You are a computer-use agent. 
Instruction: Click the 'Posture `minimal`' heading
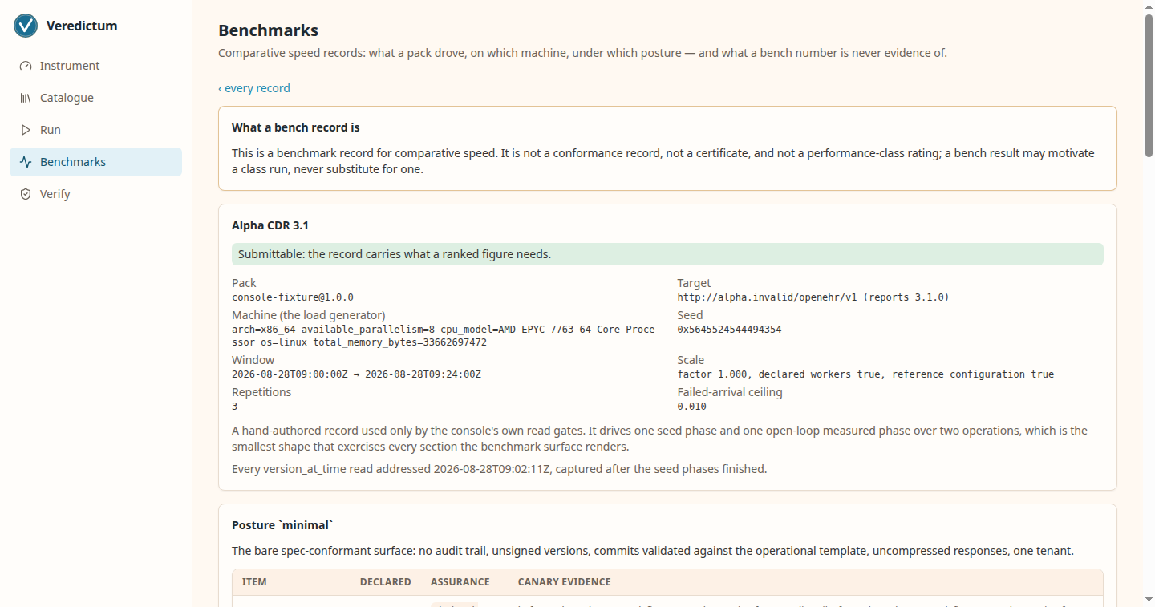coord(282,525)
